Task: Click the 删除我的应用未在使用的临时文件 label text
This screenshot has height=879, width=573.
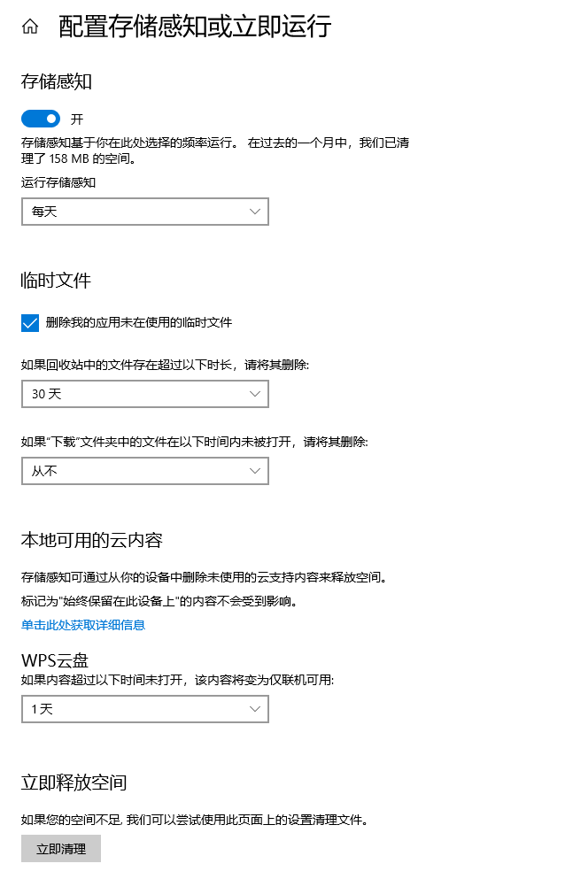Action: (x=138, y=322)
